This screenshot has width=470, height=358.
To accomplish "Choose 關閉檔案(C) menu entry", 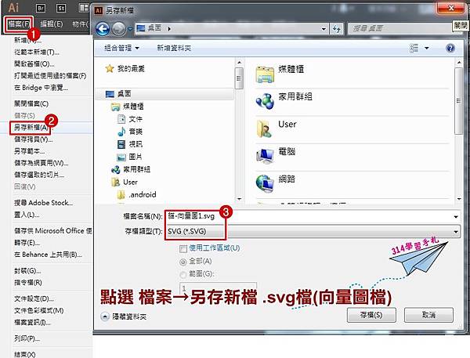I will coord(31,103).
